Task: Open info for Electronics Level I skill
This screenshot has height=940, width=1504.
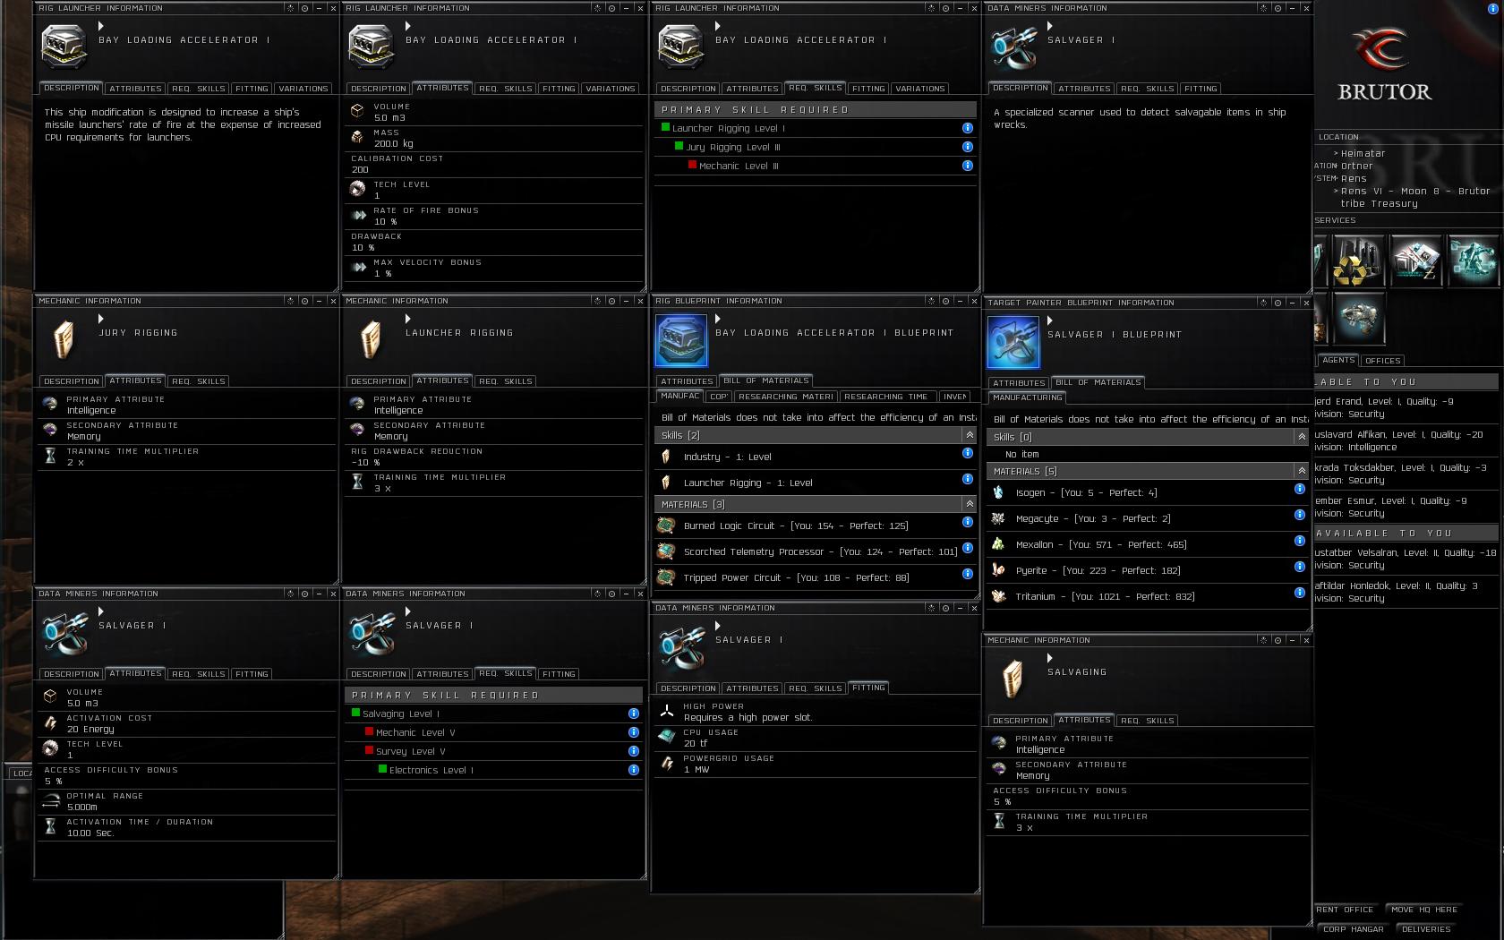Action: coord(633,770)
